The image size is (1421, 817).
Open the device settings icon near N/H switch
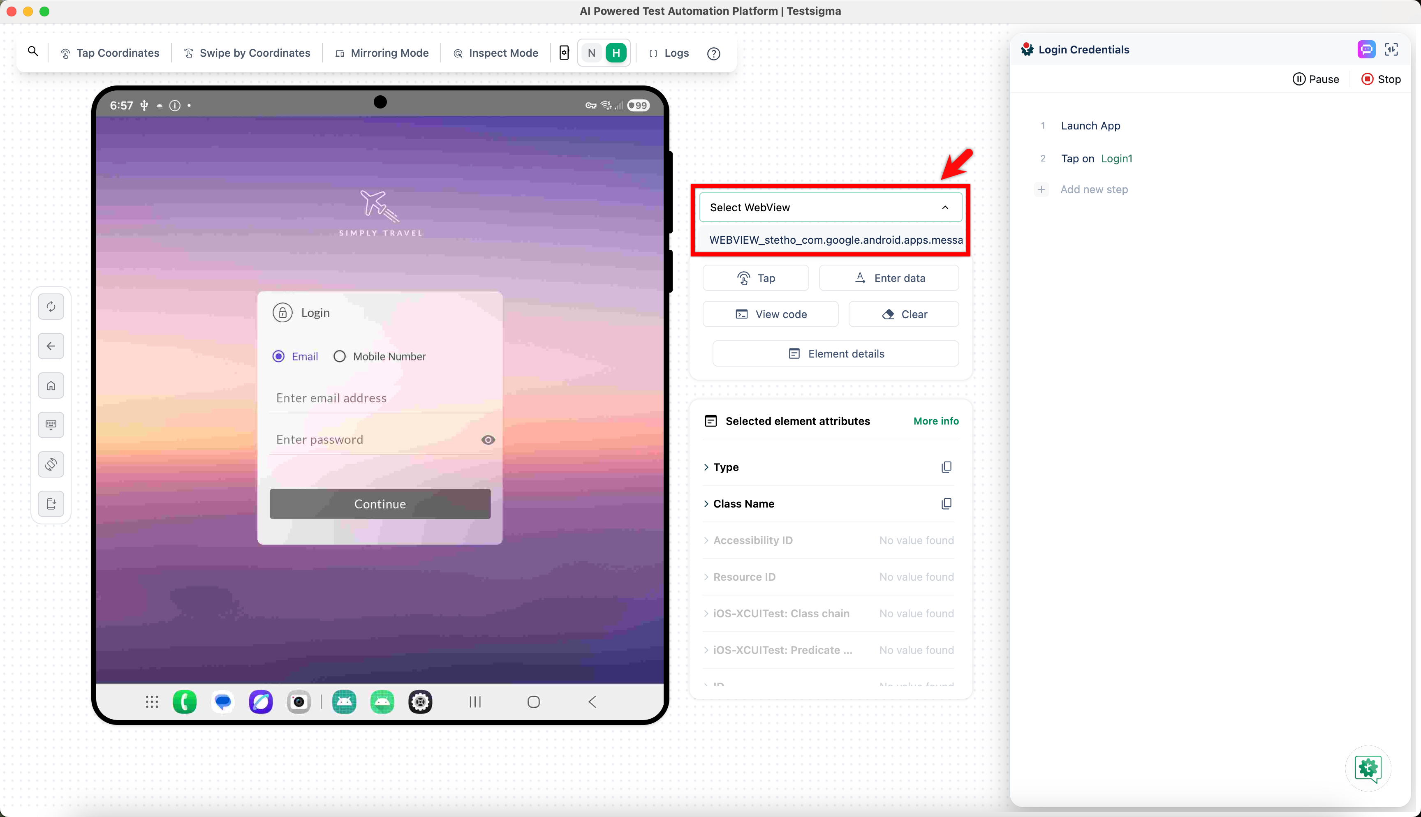[564, 52]
